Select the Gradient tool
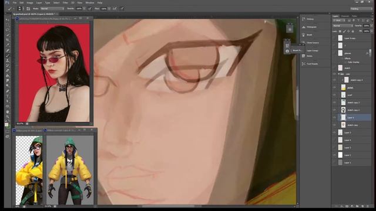The image size is (376, 211). pos(8,76)
